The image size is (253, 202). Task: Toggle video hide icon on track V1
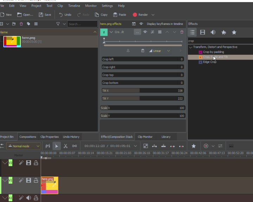click(28, 180)
